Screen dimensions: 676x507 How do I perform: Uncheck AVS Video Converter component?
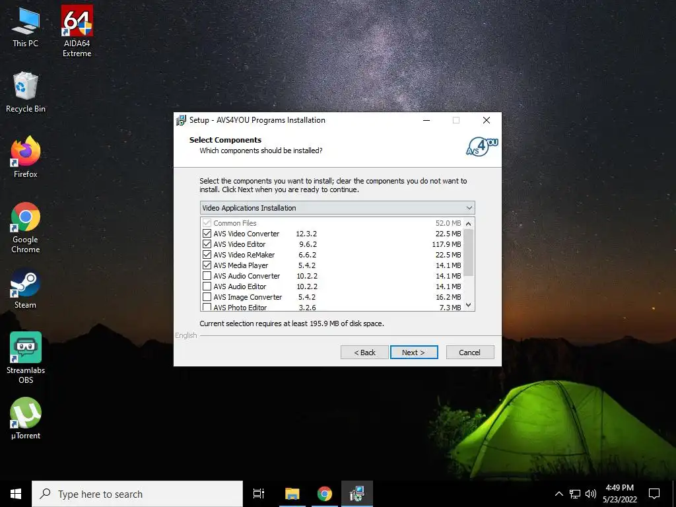(x=207, y=234)
